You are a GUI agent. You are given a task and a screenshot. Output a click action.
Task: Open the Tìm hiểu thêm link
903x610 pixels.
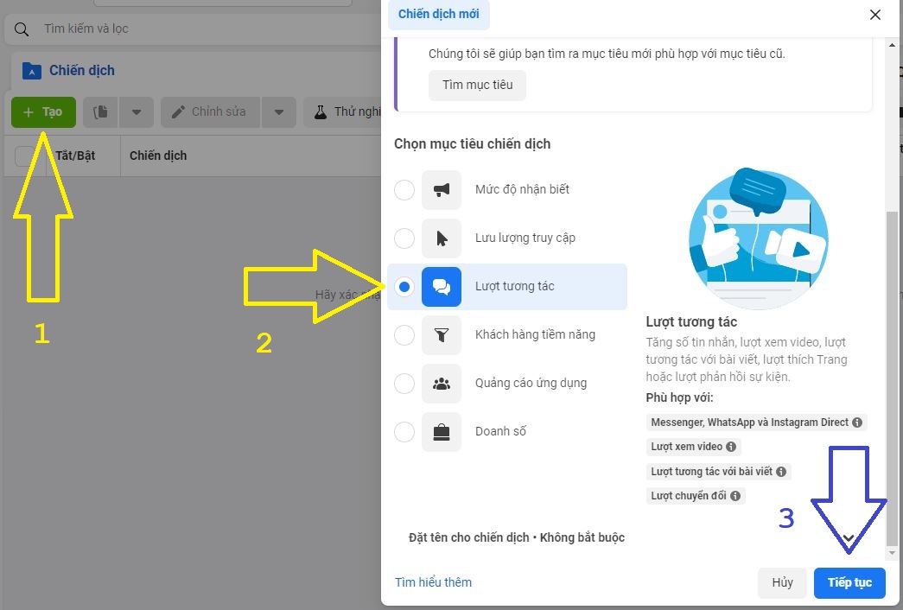pos(433,582)
